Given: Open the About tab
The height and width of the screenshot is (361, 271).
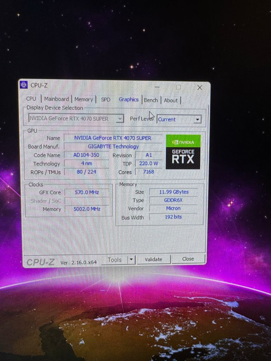Looking at the screenshot, I should 171,100.
